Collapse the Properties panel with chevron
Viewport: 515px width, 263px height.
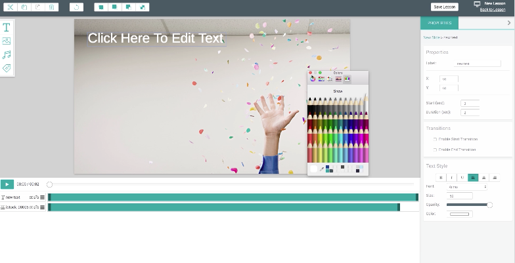pyautogui.click(x=509, y=22)
